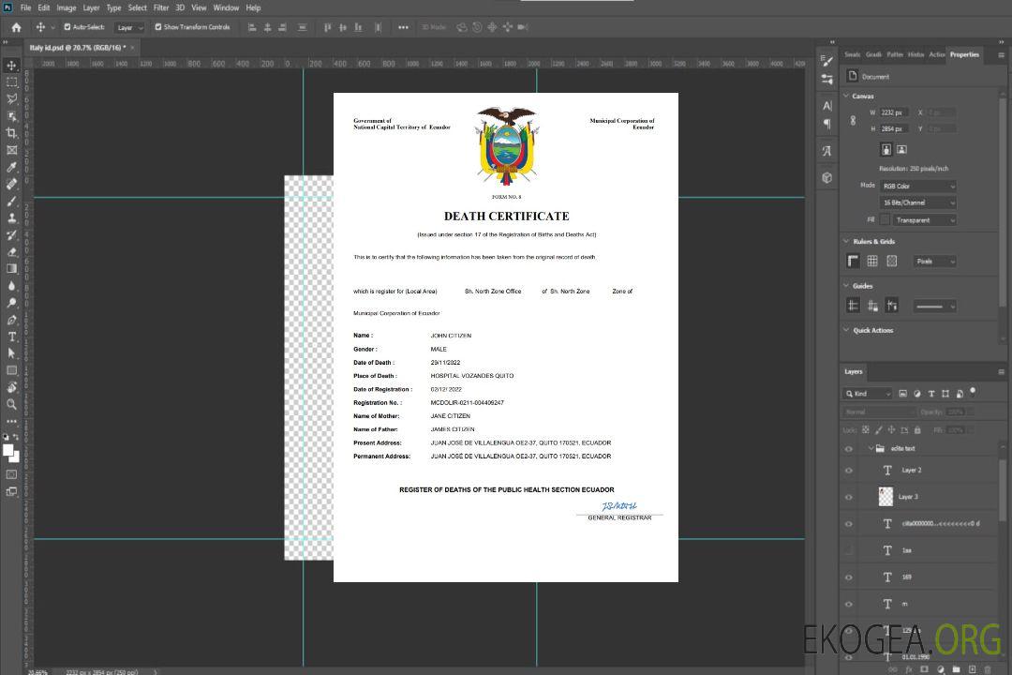Image resolution: width=1012 pixels, height=675 pixels.
Task: Select the Brush tool
Action: click(x=11, y=201)
